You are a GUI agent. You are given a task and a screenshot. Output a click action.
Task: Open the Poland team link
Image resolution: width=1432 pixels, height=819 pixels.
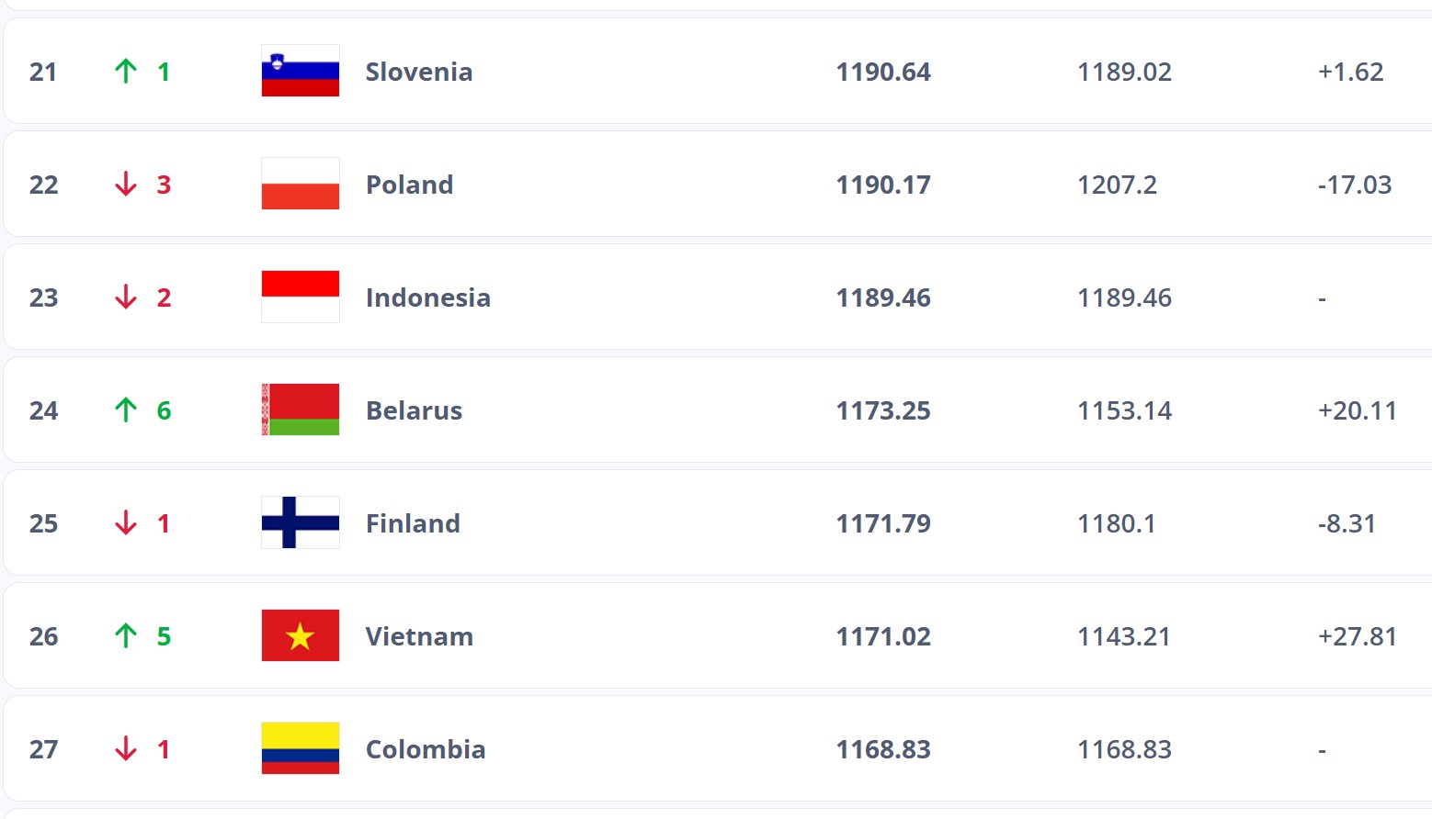[410, 185]
